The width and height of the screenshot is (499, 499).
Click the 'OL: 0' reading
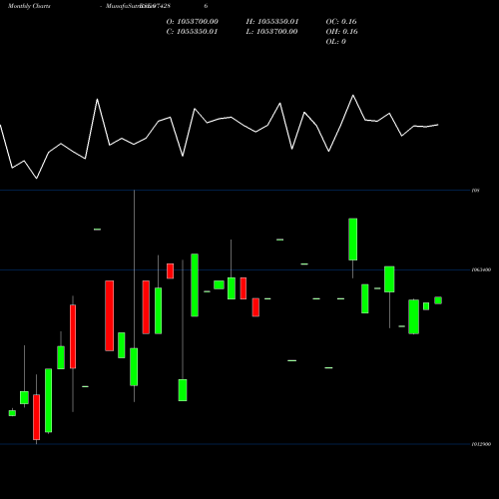pos(336,42)
